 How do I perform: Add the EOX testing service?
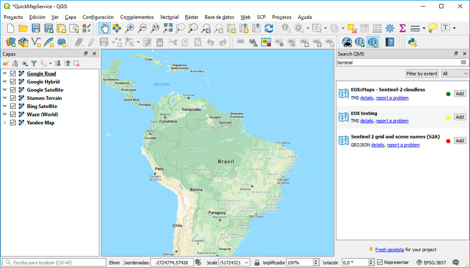(x=460, y=117)
